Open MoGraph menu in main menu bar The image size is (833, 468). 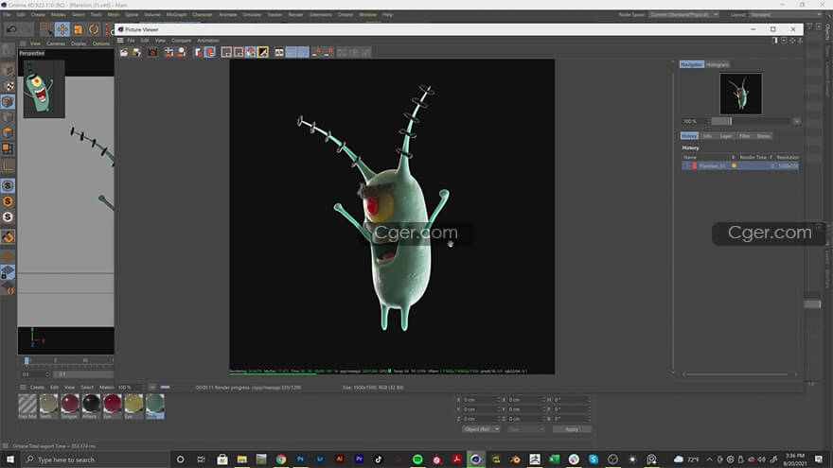(176, 15)
